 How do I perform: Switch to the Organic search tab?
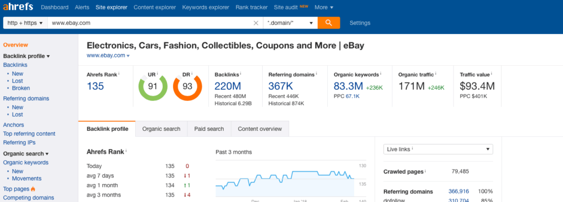[161, 129]
